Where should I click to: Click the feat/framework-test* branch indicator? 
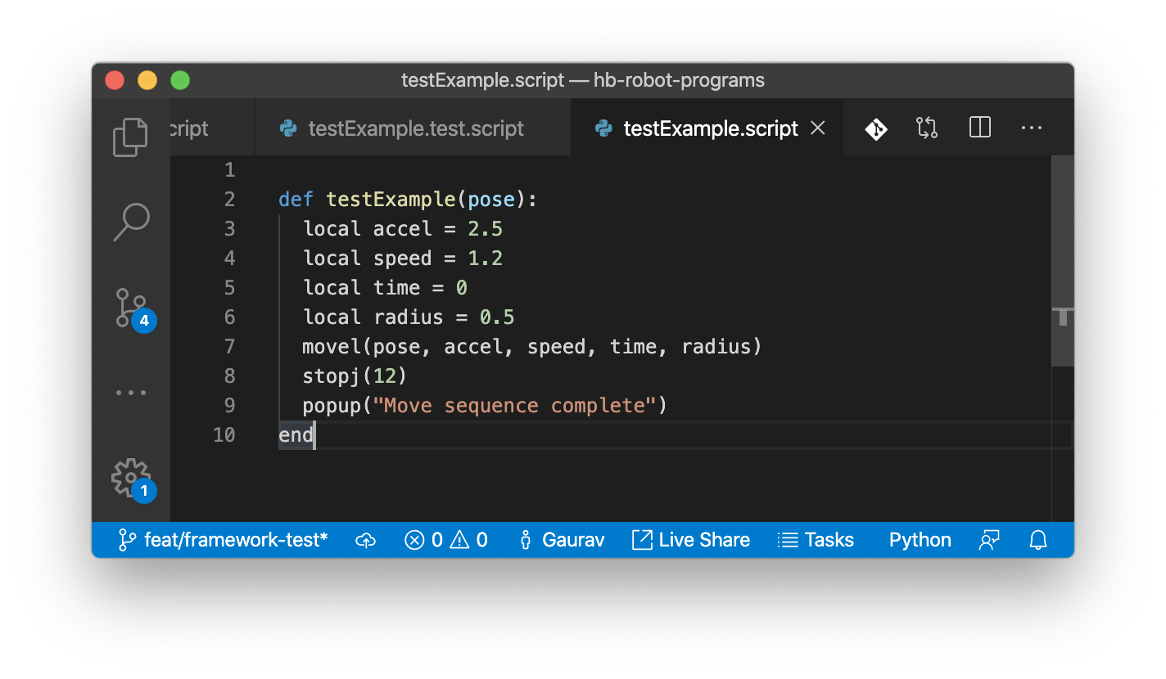[224, 540]
